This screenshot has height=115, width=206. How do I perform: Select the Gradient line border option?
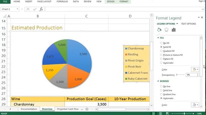coord(161,94)
